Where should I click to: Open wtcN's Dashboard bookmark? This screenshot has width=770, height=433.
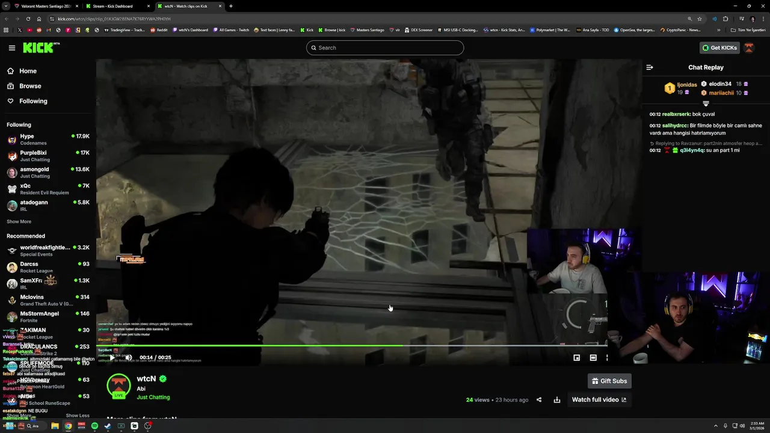[190, 30]
